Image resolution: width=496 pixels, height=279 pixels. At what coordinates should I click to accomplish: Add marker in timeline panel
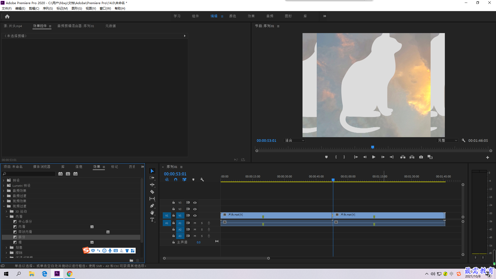(x=193, y=180)
